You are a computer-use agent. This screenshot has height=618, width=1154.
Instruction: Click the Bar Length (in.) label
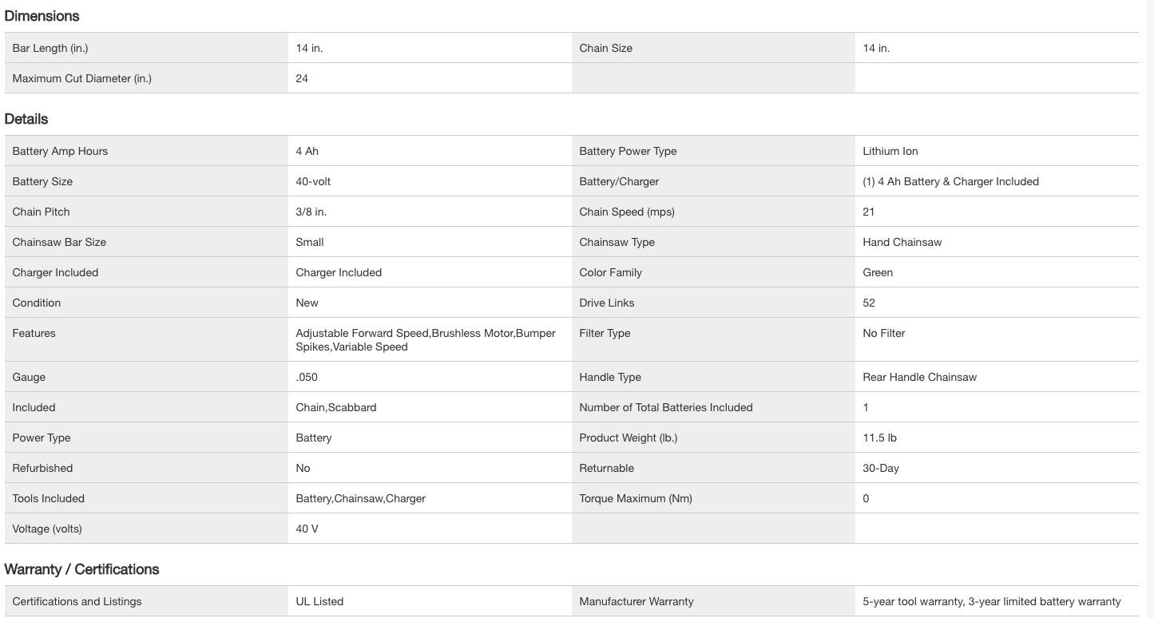[x=50, y=48]
